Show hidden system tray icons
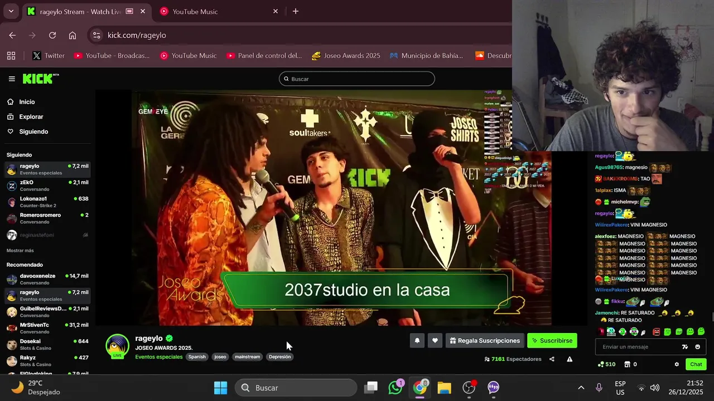 [581, 388]
